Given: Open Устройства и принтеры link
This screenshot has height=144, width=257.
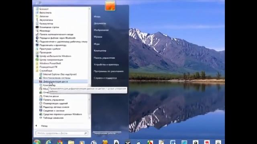Looking at the screenshot, I should (106, 64).
